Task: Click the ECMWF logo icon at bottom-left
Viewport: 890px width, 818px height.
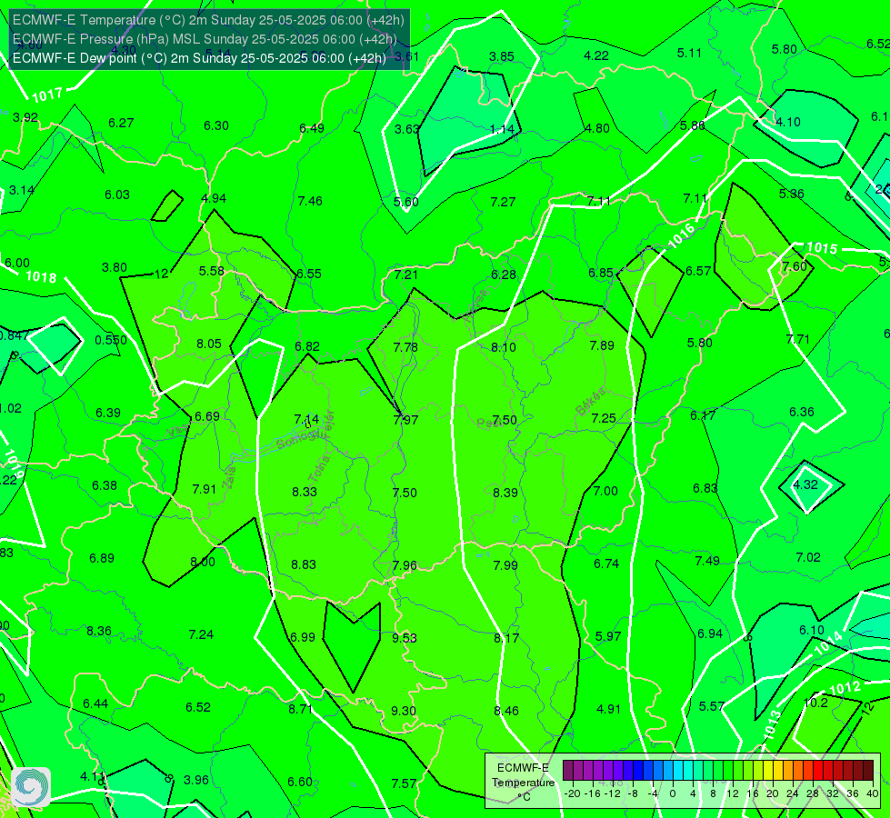Action: 31,787
